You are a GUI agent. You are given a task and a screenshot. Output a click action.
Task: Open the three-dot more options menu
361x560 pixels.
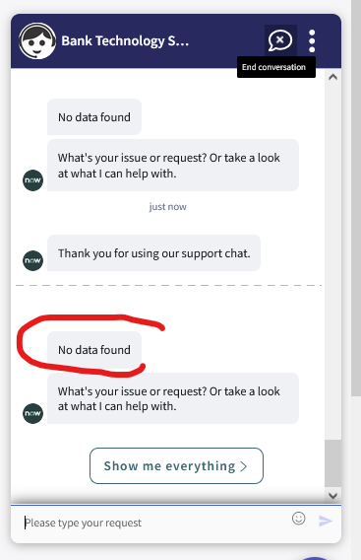(312, 40)
